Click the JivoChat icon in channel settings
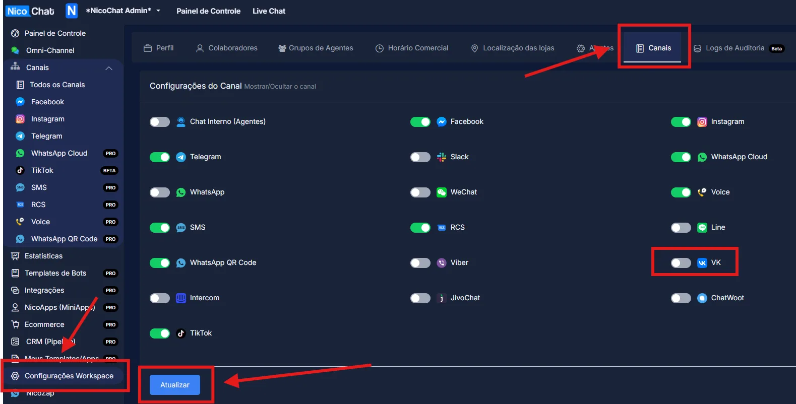 click(x=442, y=298)
